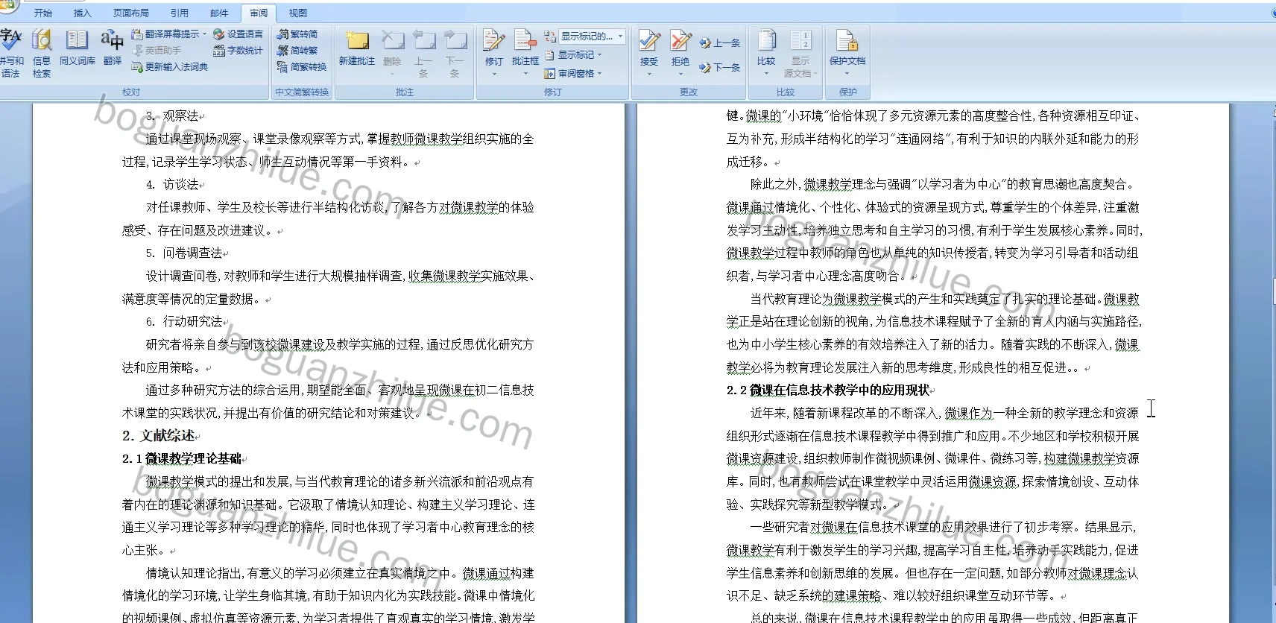The width and height of the screenshot is (1276, 623).
Task: Go to 下一条 in the 更改 group
Action: click(x=720, y=68)
